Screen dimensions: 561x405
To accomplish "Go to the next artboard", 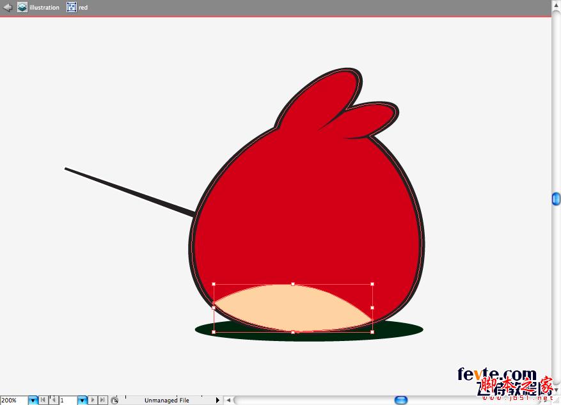I will [92, 400].
